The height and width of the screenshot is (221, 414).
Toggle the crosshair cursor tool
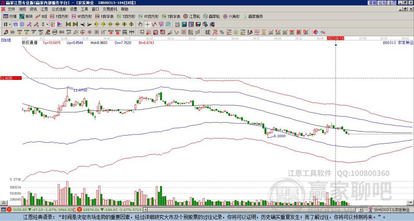tap(147, 24)
